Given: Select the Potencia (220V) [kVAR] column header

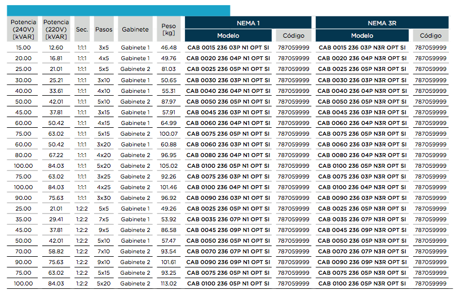Looking at the screenshot, I should (56, 29).
